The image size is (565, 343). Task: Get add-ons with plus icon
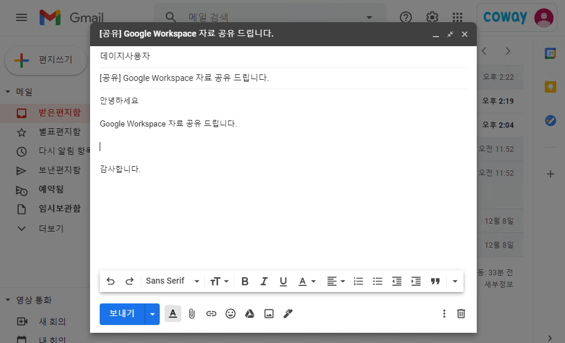coord(550,174)
